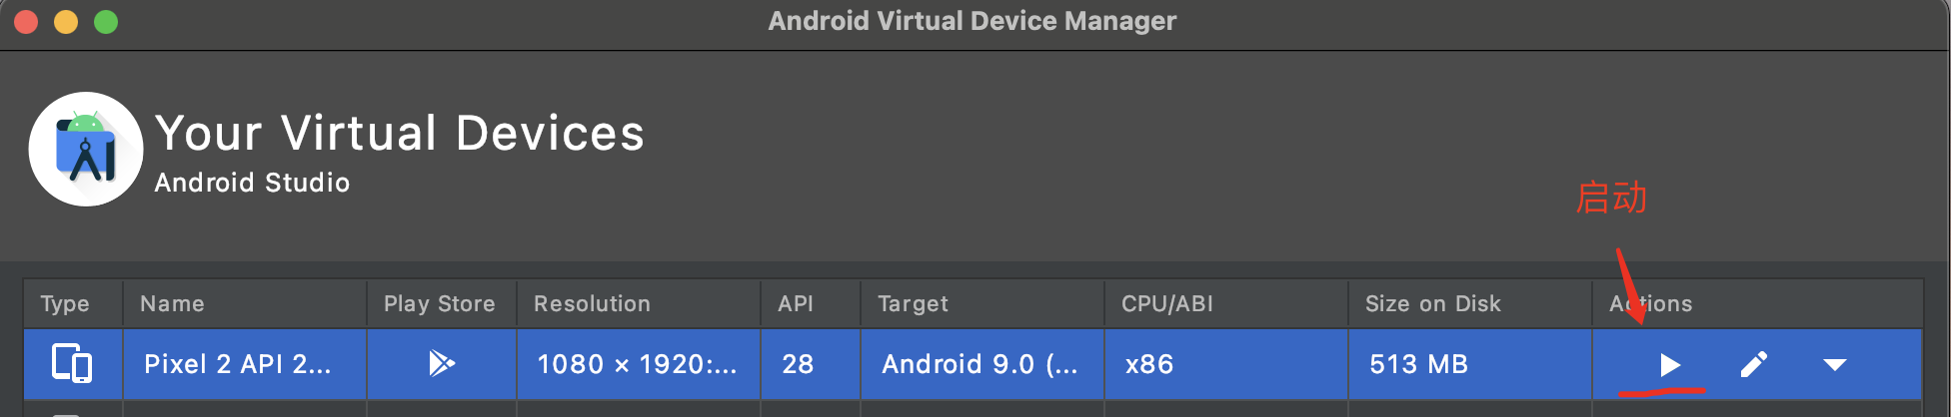Click the Android Studio logo
The width and height of the screenshot is (1951, 417).
coord(86,150)
